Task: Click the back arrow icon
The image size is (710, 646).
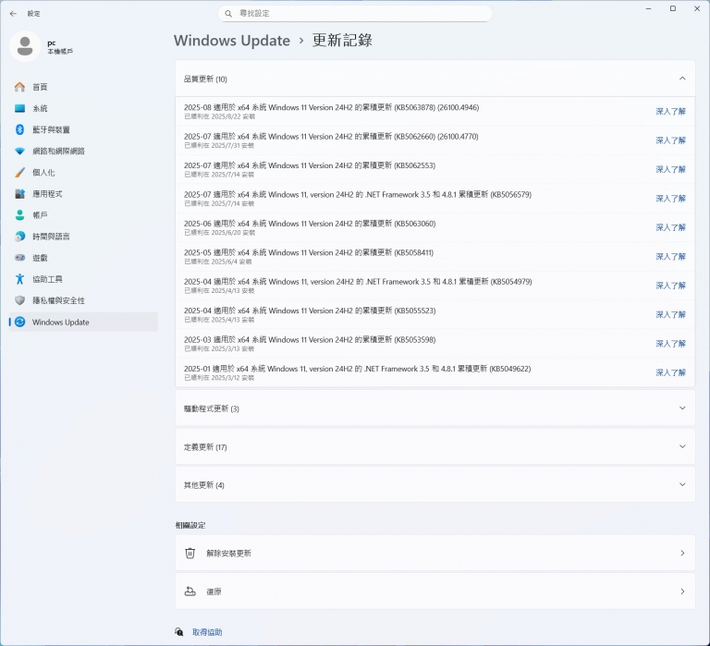Action: coord(13,14)
